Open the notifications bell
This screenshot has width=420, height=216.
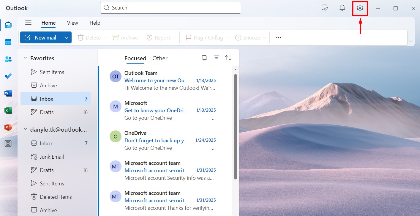point(342,8)
